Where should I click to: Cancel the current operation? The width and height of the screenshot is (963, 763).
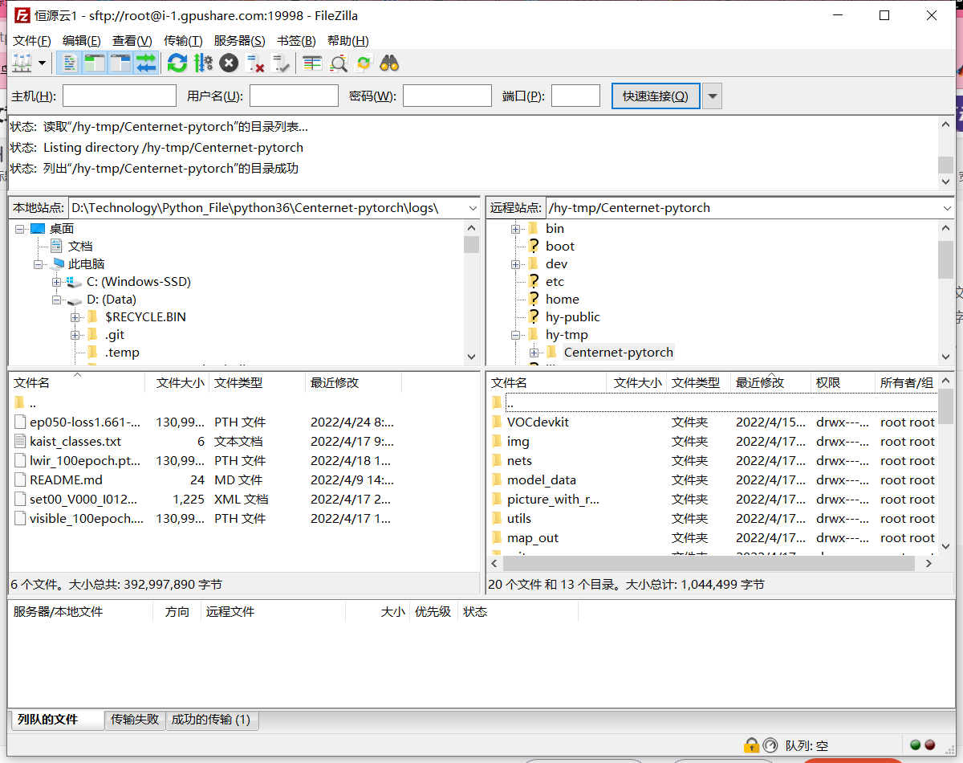tap(227, 63)
